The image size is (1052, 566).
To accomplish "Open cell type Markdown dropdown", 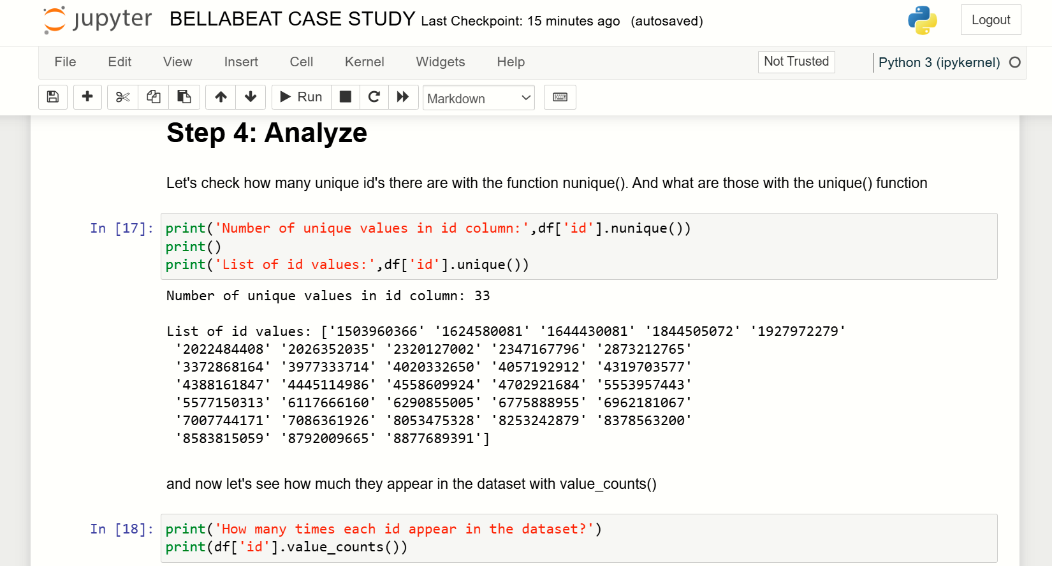I will click(x=479, y=98).
